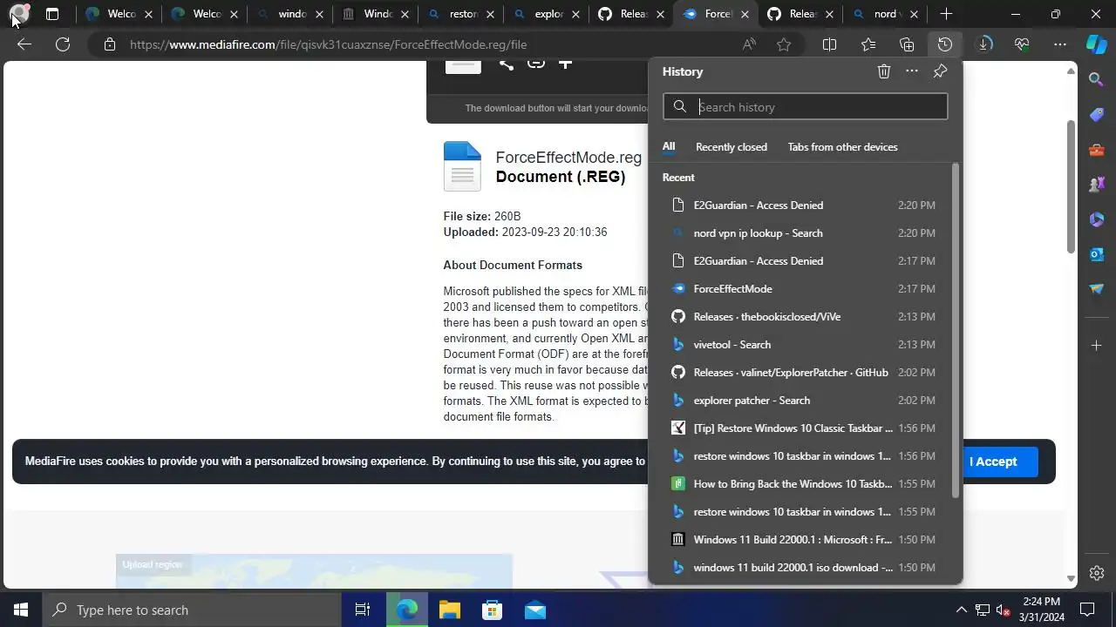Open the notification center icon
1116x627 pixels.
(1087, 610)
